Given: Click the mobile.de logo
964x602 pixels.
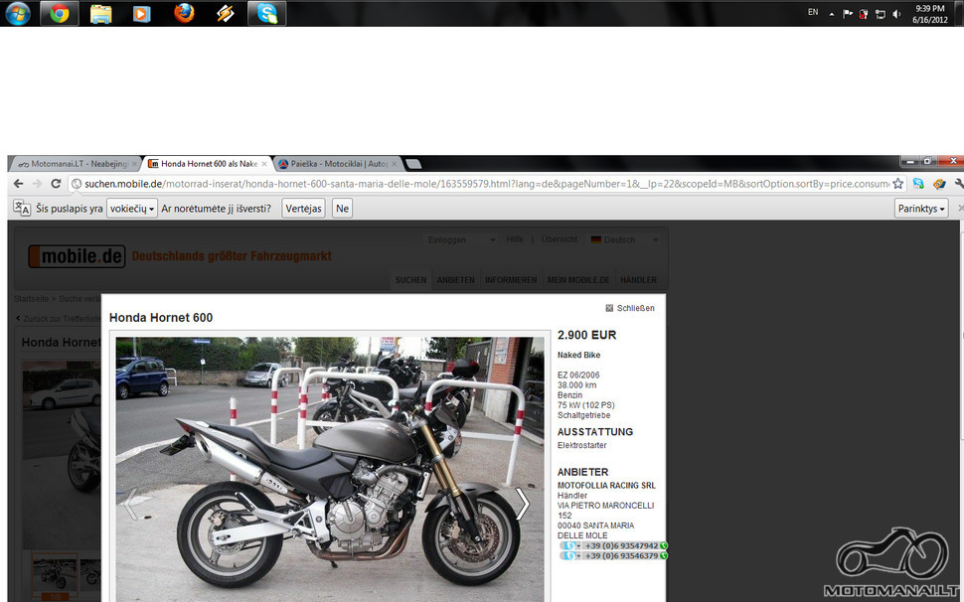Looking at the screenshot, I should pos(77,256).
